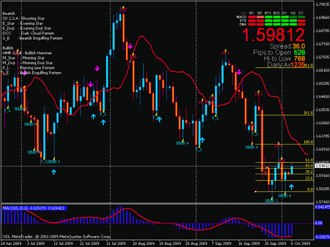Click the green STR cell under M15
Image resolution: width=330 pixels, height=247 pixels.
(268, 21)
